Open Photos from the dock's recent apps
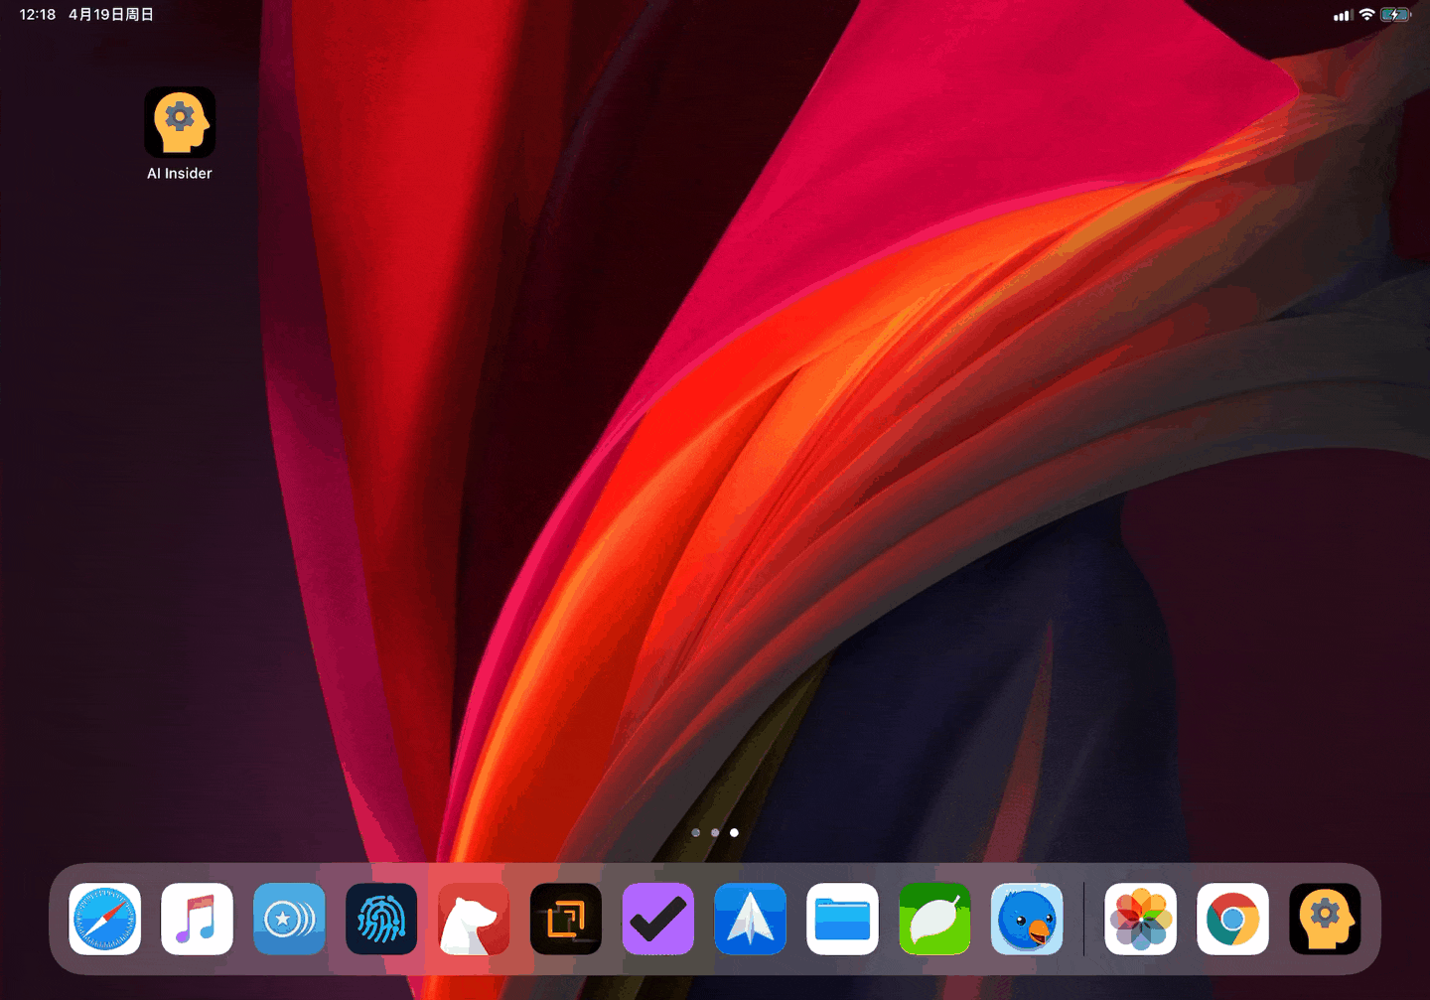This screenshot has height=1000, width=1430. [1141, 919]
